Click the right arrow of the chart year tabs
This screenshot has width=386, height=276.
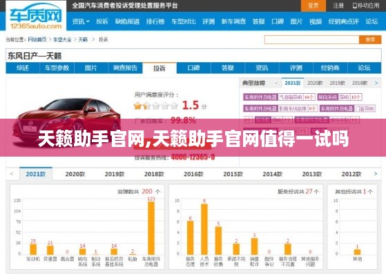pos(376,174)
